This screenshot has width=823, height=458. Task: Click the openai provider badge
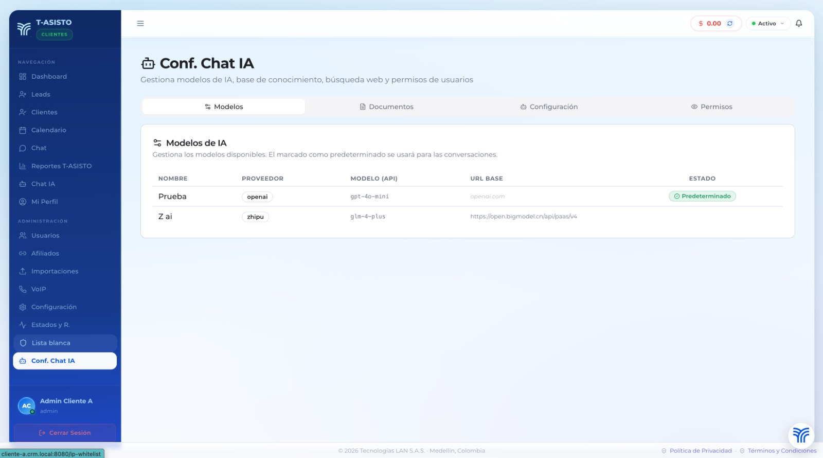pyautogui.click(x=257, y=197)
